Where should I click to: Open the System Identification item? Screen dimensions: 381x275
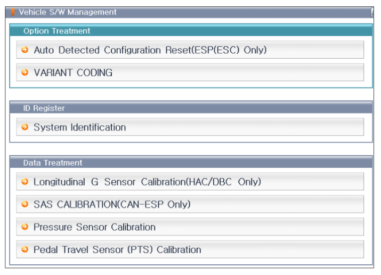(190, 127)
